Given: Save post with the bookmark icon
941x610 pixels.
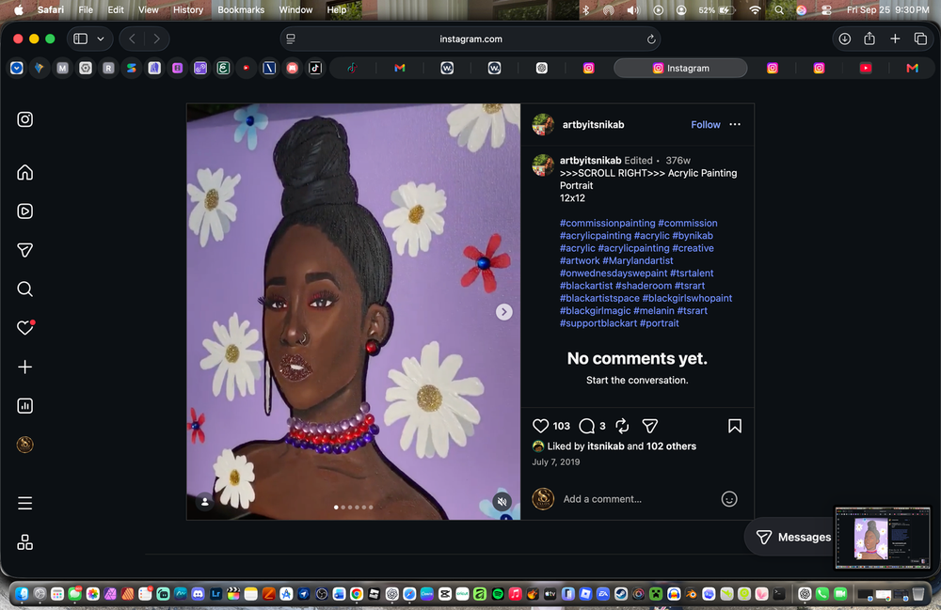Looking at the screenshot, I should pyautogui.click(x=735, y=426).
